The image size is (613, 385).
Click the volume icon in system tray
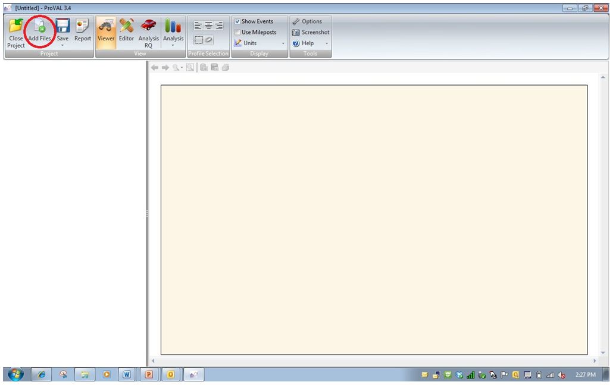pyautogui.click(x=562, y=375)
